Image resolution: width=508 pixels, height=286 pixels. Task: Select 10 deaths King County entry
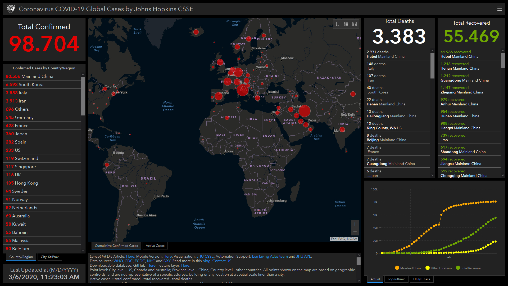[x=397, y=126]
